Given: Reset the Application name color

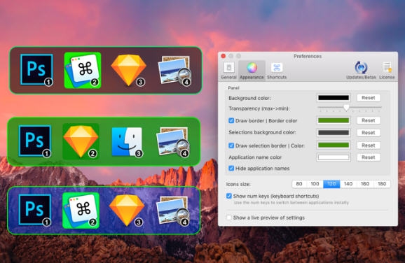Looking at the screenshot, I should (x=369, y=157).
